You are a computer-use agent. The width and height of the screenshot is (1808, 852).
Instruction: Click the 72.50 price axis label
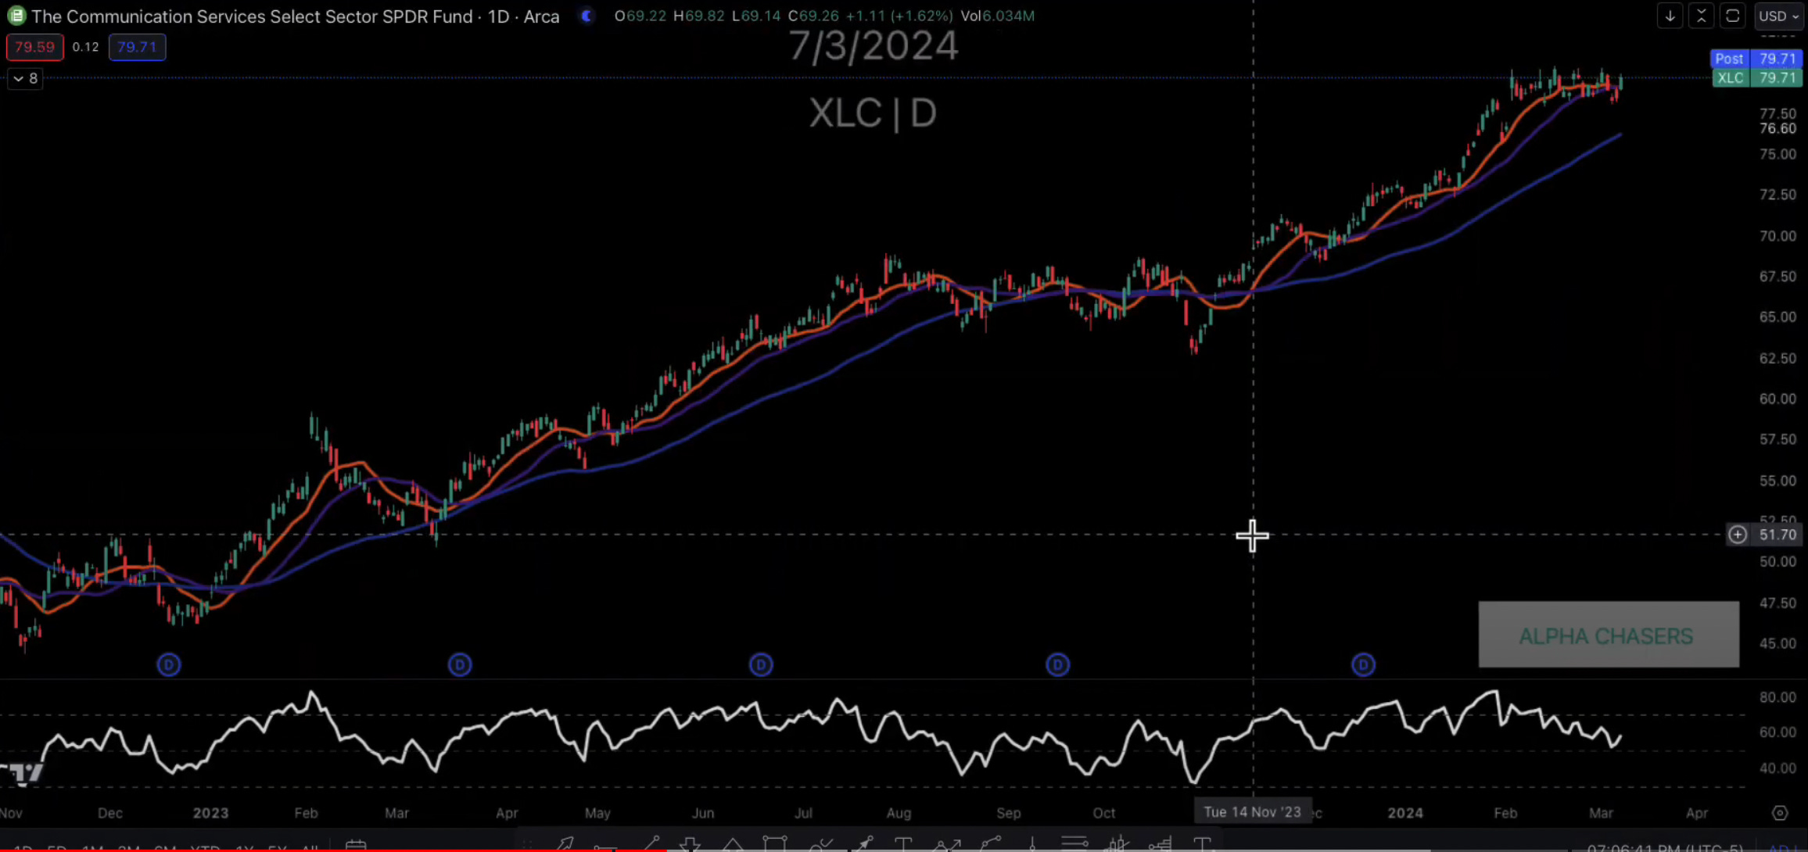(1778, 195)
